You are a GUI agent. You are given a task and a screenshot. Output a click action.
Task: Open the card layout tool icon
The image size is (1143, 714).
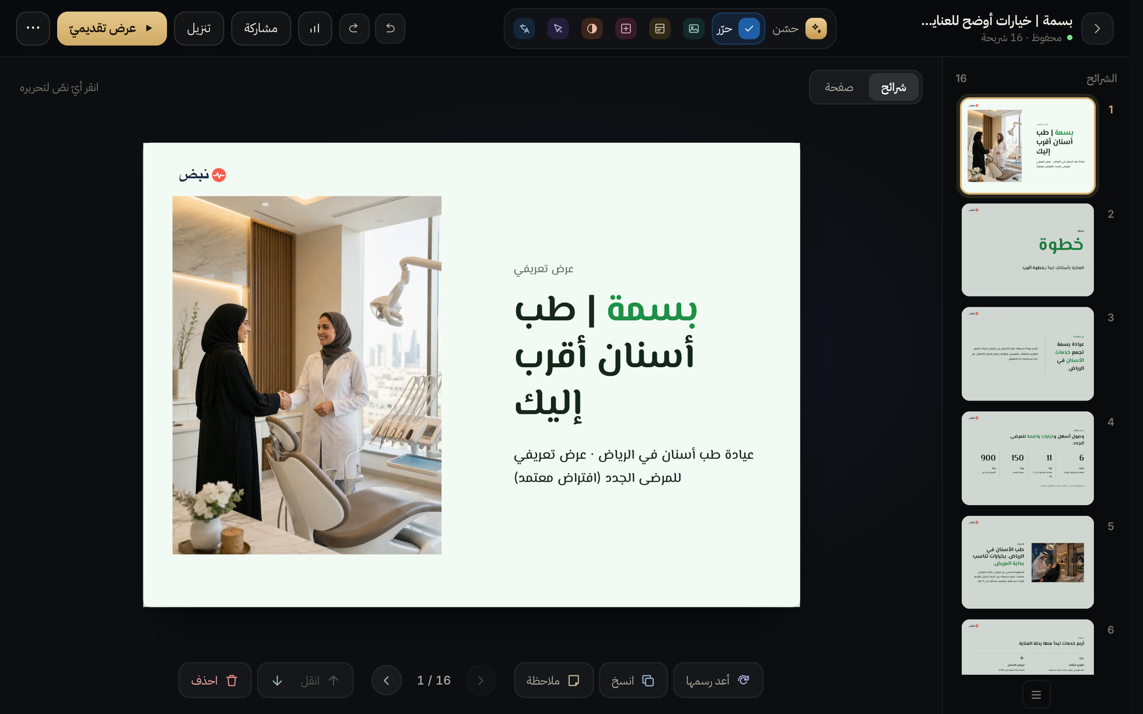tap(660, 29)
